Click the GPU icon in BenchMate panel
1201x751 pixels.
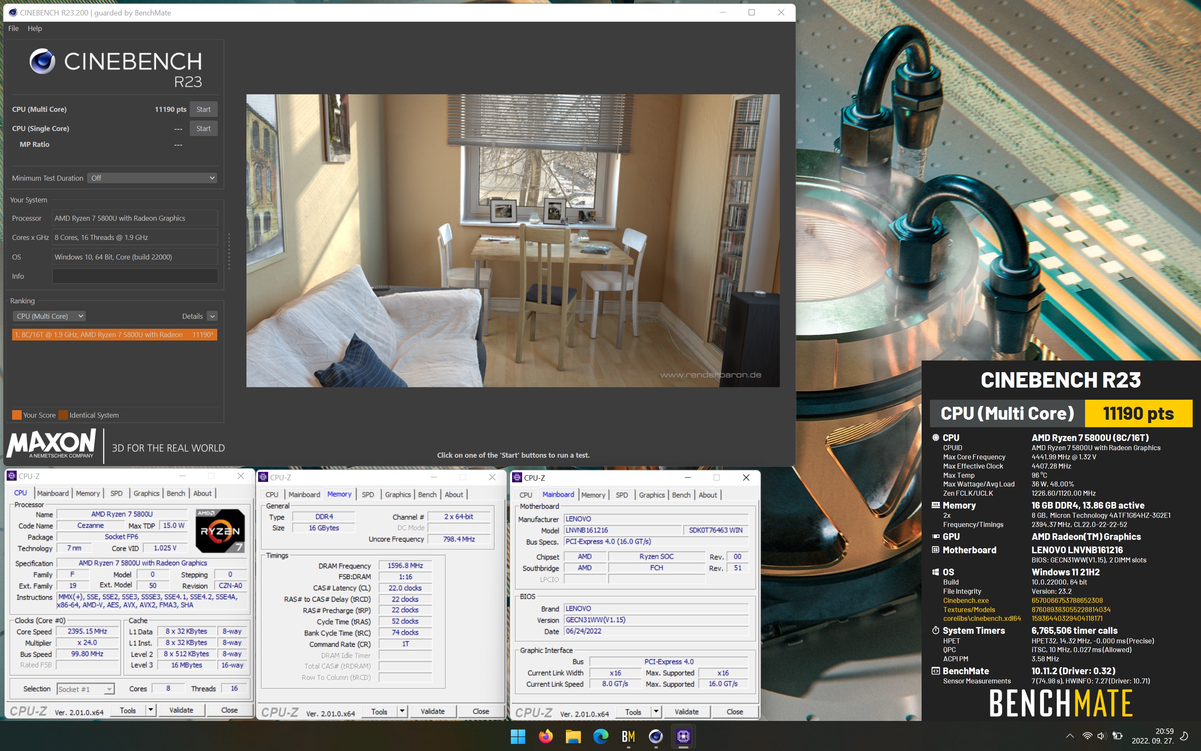click(935, 537)
